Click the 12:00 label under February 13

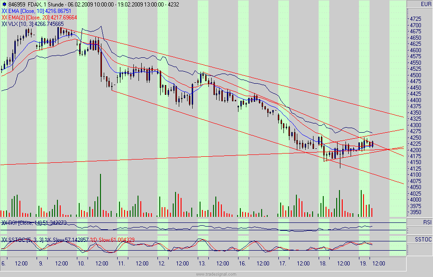[223, 264]
